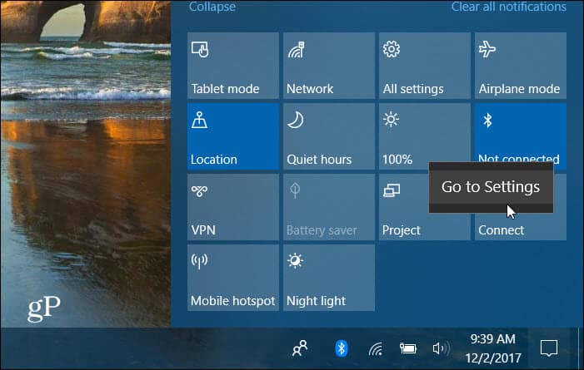Collapse the quick actions panel
Image resolution: width=584 pixels, height=370 pixels.
212,7
